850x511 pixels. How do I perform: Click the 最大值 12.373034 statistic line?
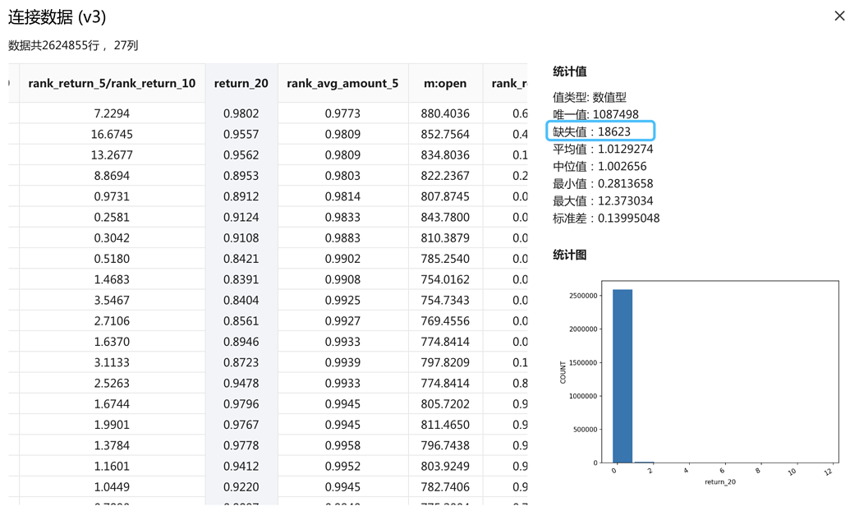[603, 200]
